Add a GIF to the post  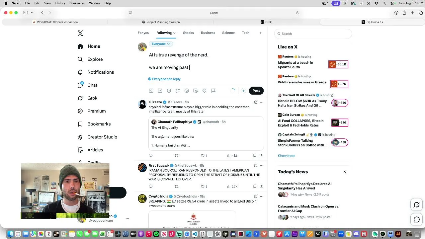pyautogui.click(x=160, y=91)
